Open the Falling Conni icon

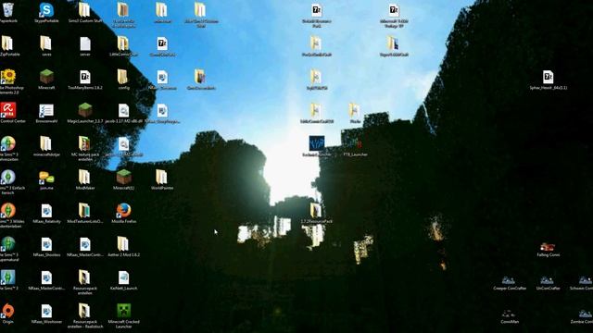[x=548, y=247]
